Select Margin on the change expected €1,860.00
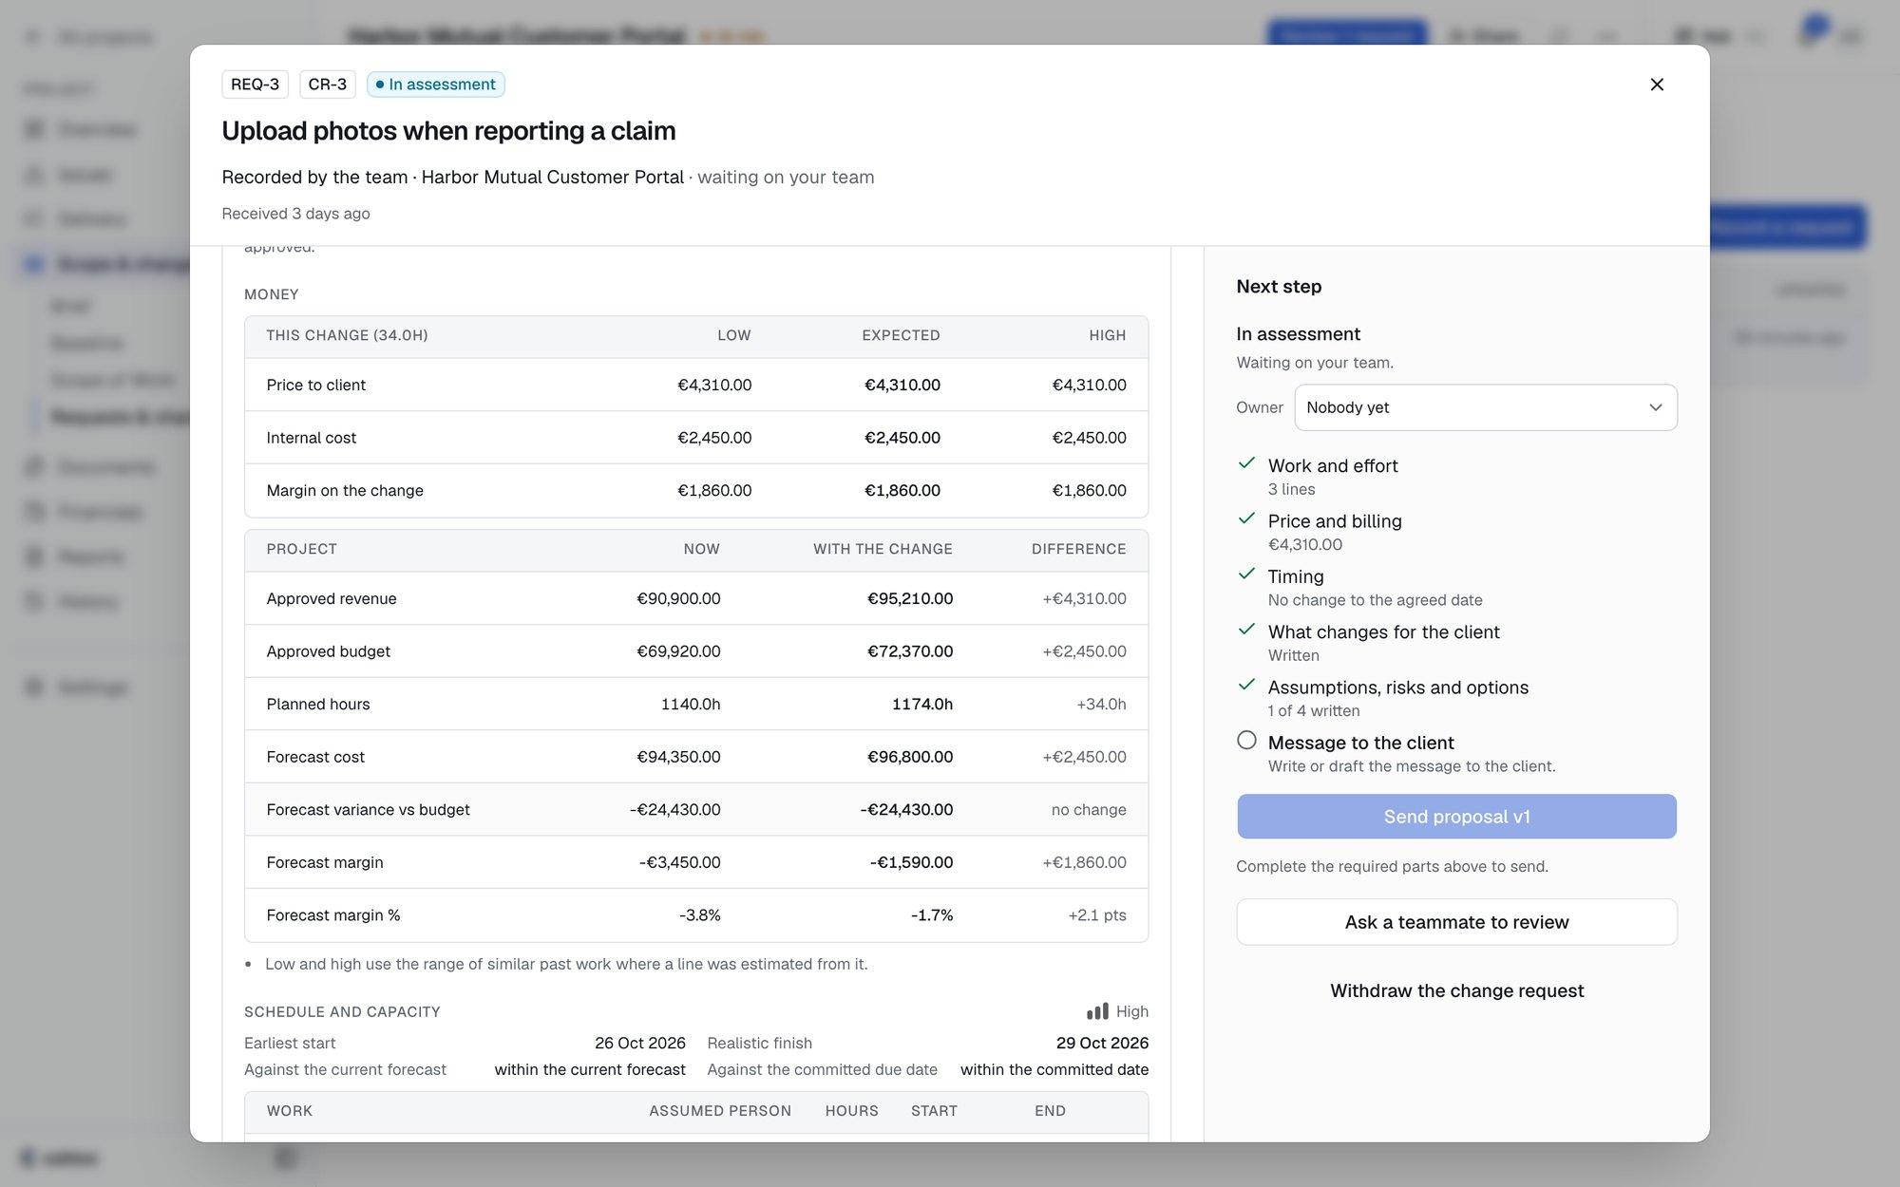Viewport: 1900px width, 1187px height. click(x=902, y=491)
